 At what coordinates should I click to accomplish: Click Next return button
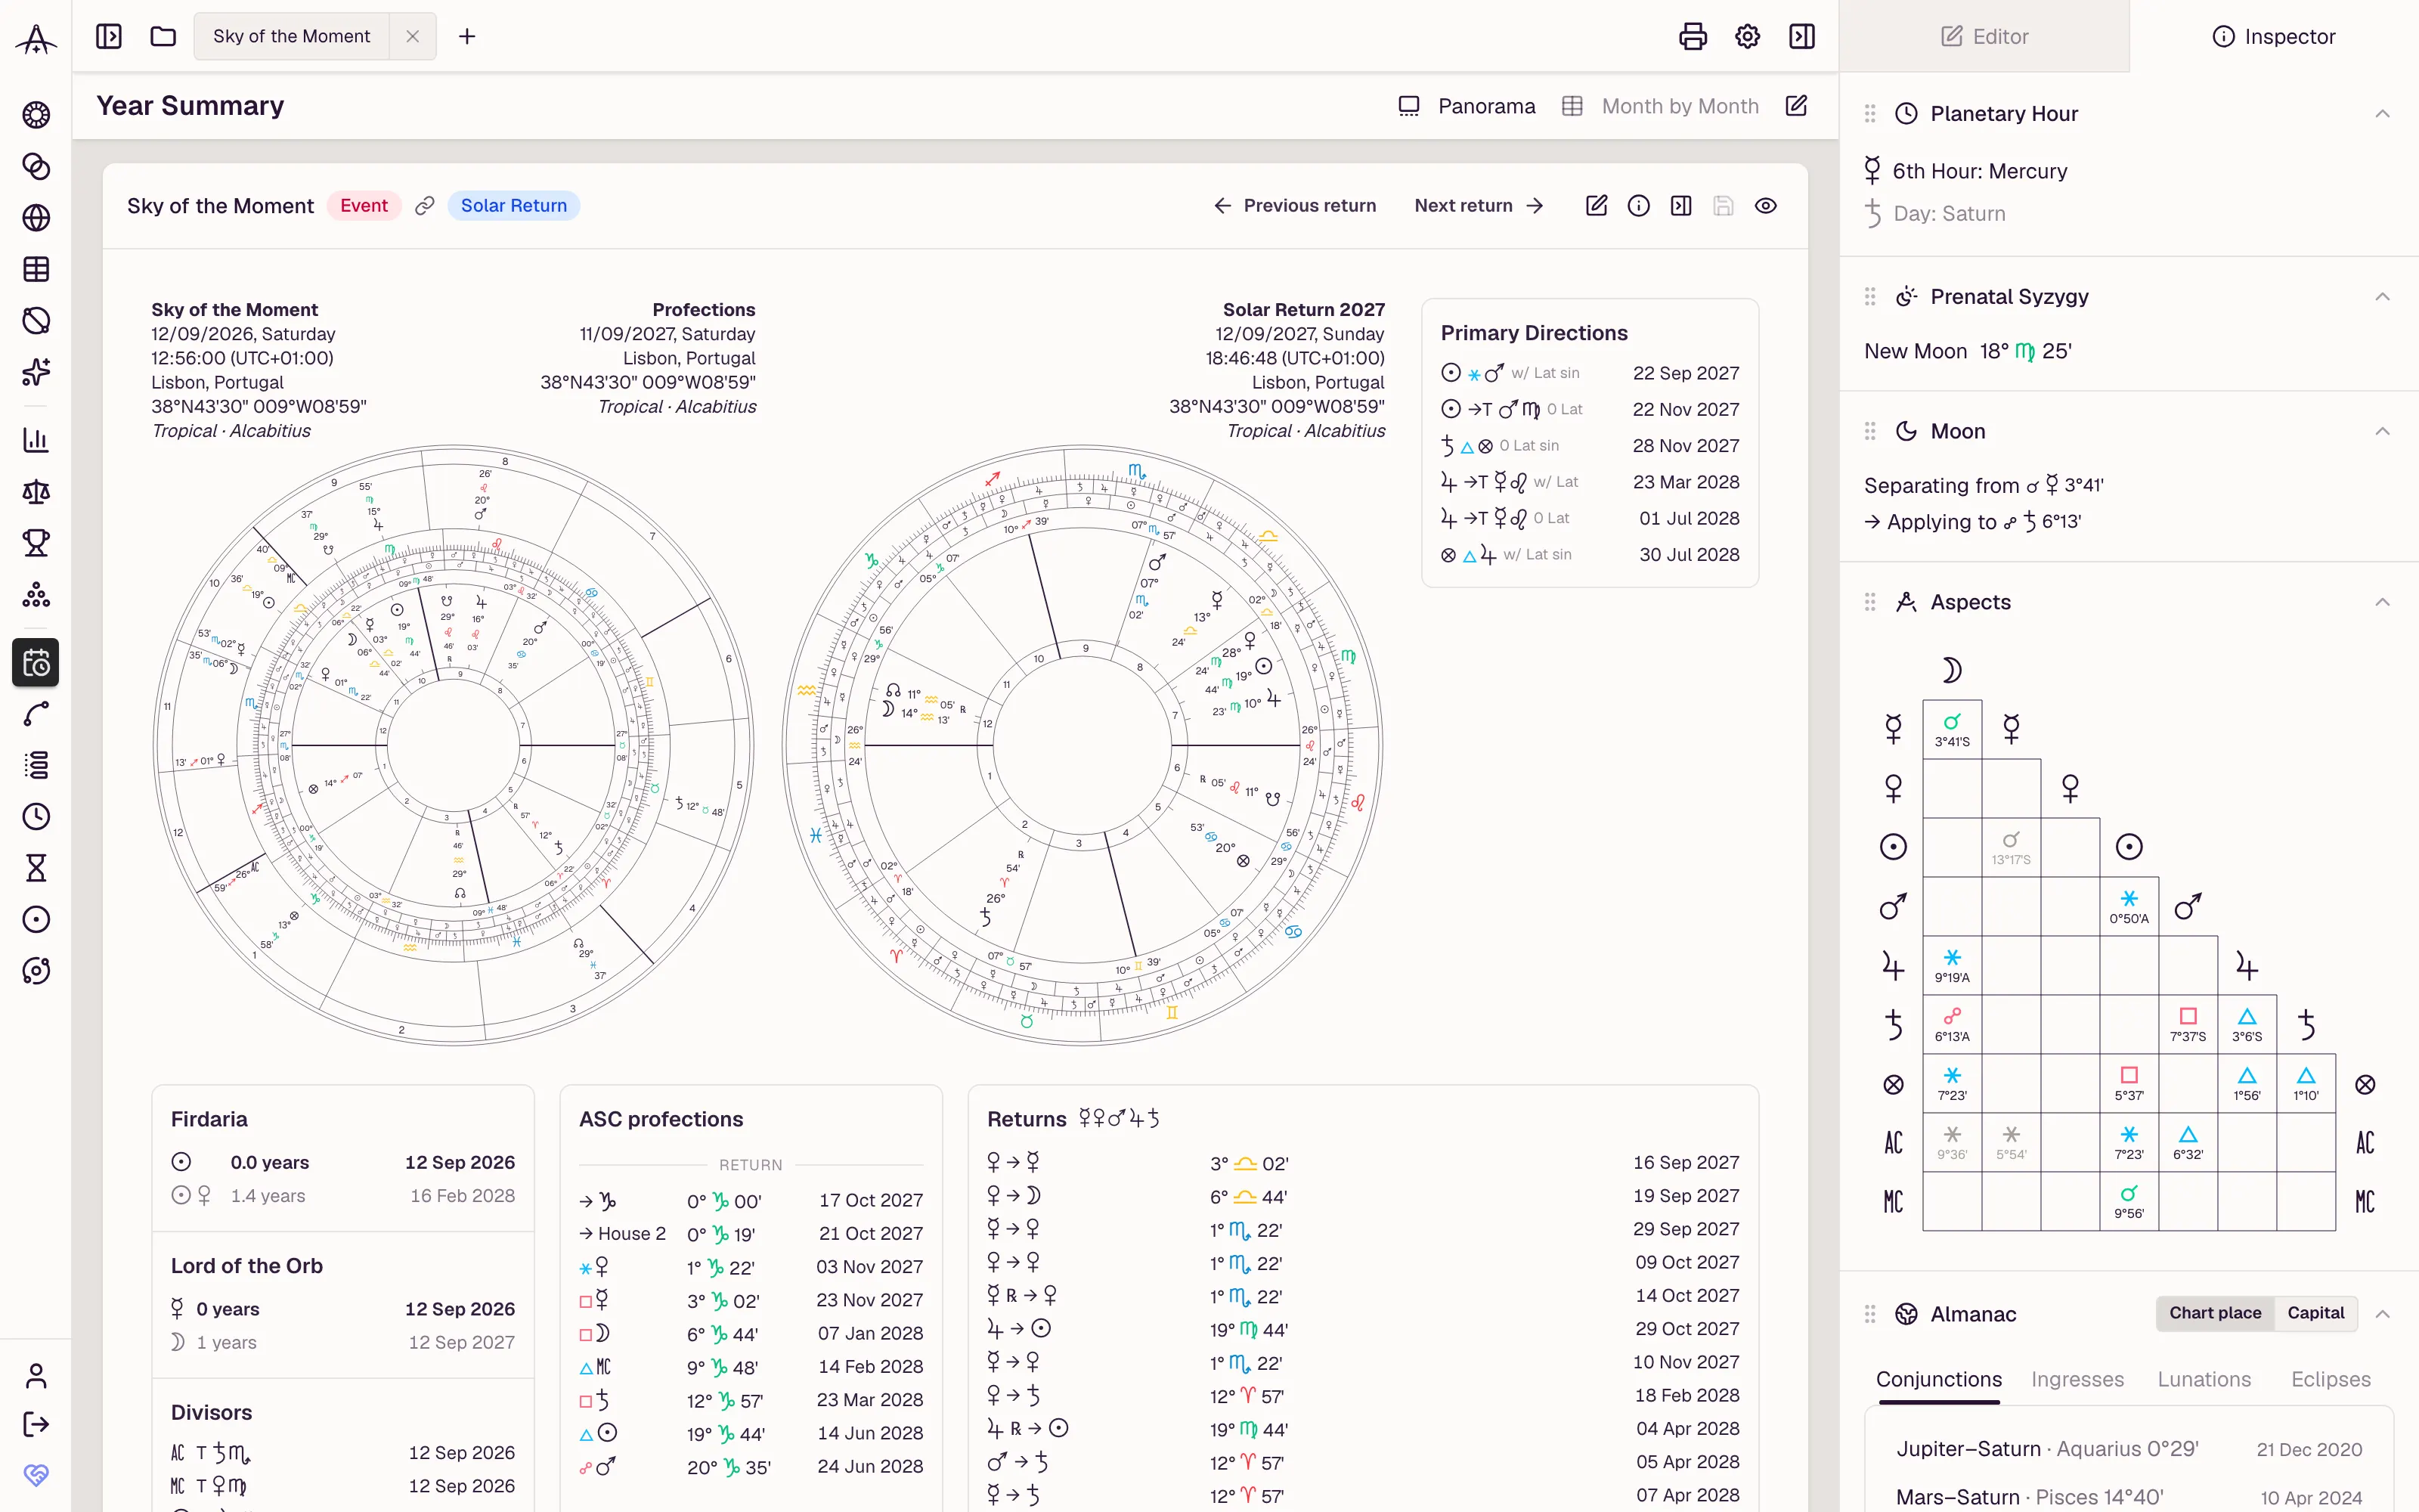[1479, 206]
